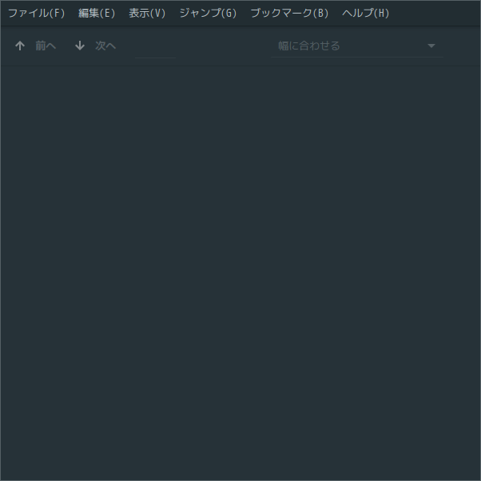The height and width of the screenshot is (481, 481).
Task: Click the 前へ previous page label
Action: pos(46,46)
